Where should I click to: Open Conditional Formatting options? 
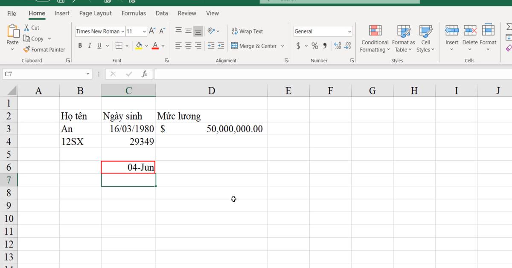(374, 38)
